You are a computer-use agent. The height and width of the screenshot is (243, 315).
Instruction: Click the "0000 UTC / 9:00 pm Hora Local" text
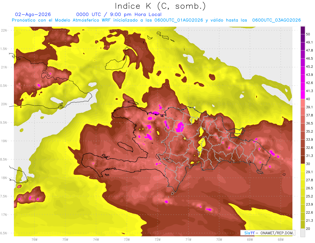point(119,15)
